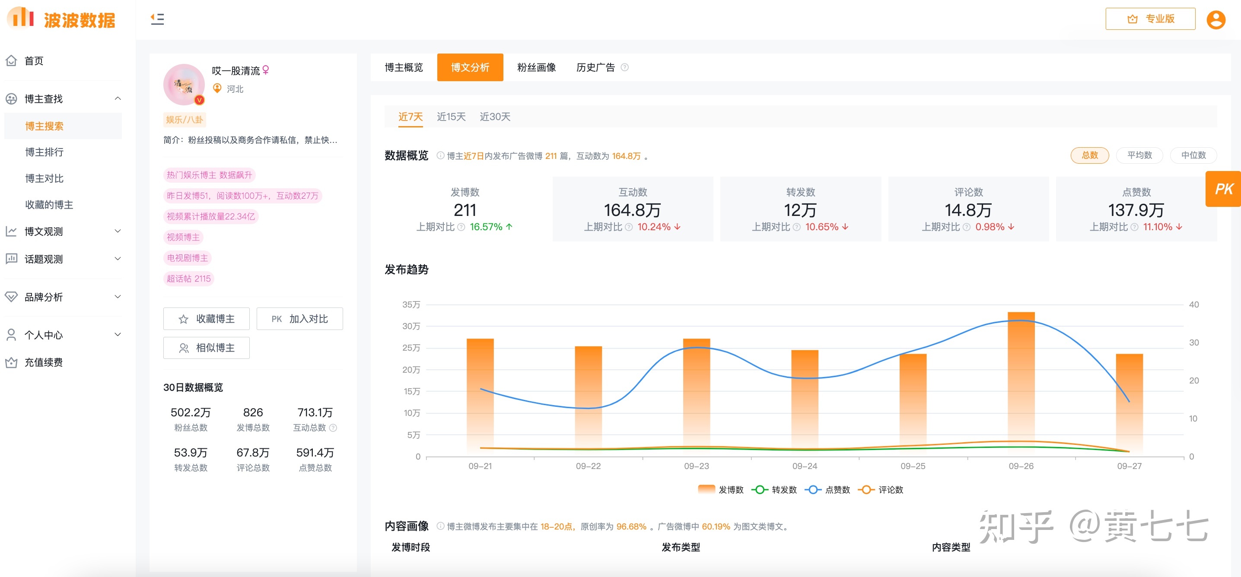The image size is (1241, 577).
Task: Click the 收藏博主 button
Action: [206, 318]
